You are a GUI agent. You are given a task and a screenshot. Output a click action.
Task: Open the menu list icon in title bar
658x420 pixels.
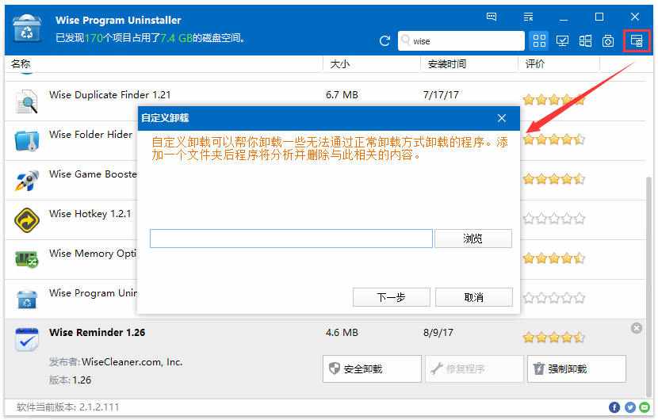click(528, 16)
